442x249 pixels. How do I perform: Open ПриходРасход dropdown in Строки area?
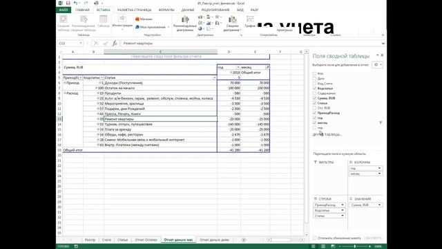click(x=343, y=205)
